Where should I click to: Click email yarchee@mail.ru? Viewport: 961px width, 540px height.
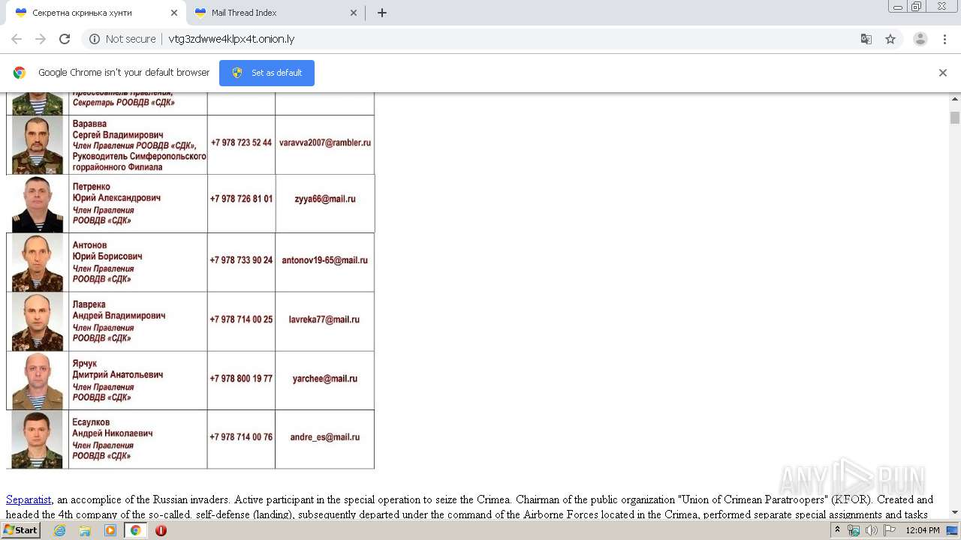pos(325,379)
